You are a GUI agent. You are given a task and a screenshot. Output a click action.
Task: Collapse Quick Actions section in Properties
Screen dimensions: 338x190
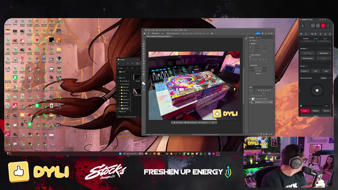click(x=250, y=65)
